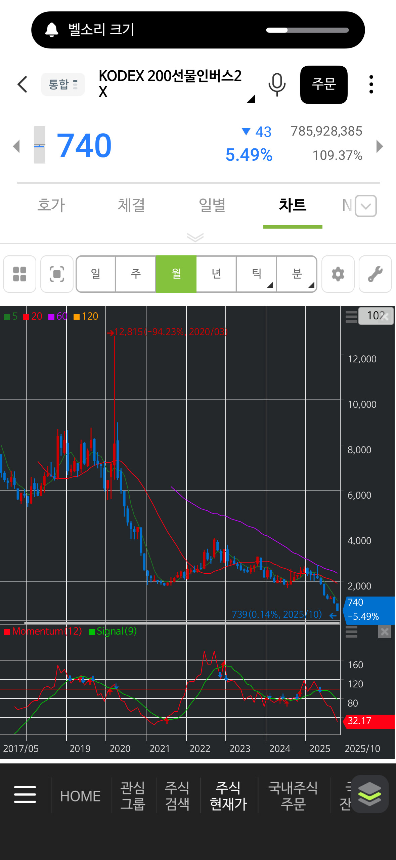Tap the Momentum(12) legend label

pos(43,631)
